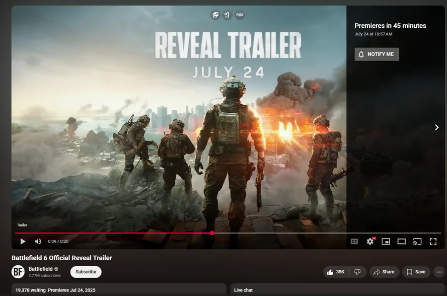Click 'Premieres in 45 minutes' text
The image size is (447, 296).
coord(390,26)
